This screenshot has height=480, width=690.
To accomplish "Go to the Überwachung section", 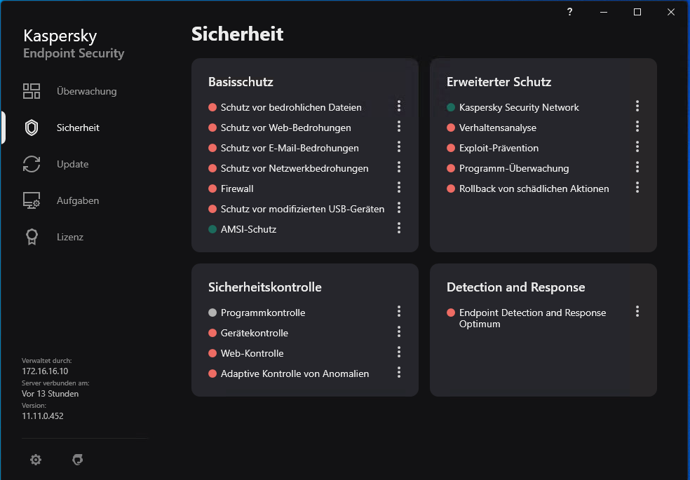I will click(x=87, y=91).
